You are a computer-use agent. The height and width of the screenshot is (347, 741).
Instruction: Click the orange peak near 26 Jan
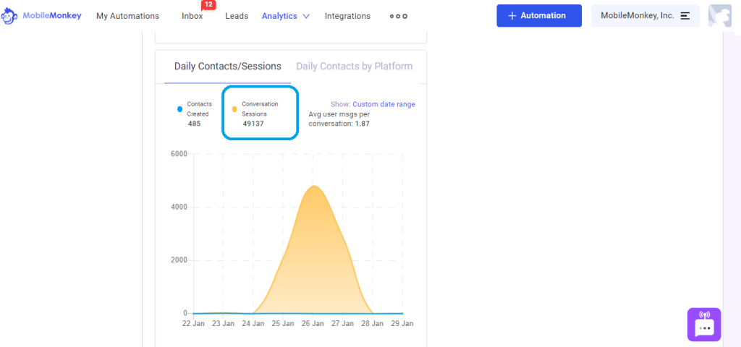[x=314, y=187]
